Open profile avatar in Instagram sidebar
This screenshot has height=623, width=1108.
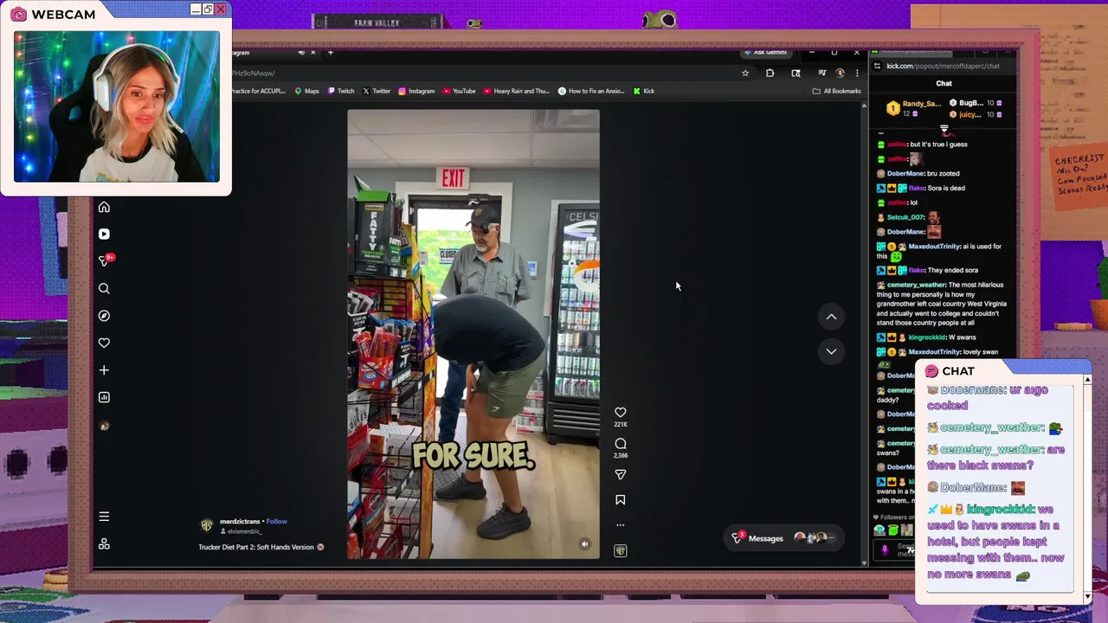tap(104, 426)
